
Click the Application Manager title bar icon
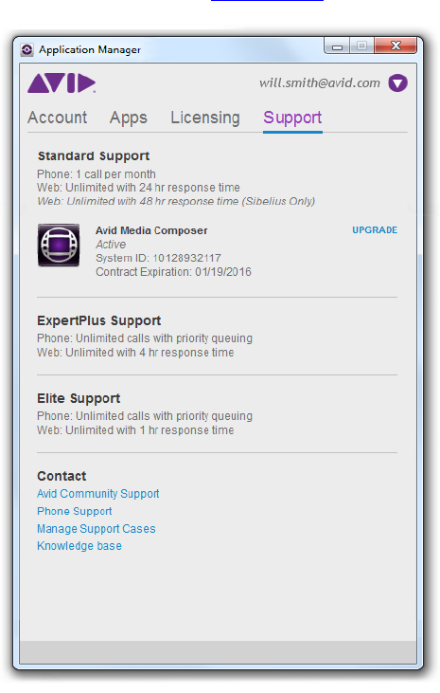(x=26, y=50)
